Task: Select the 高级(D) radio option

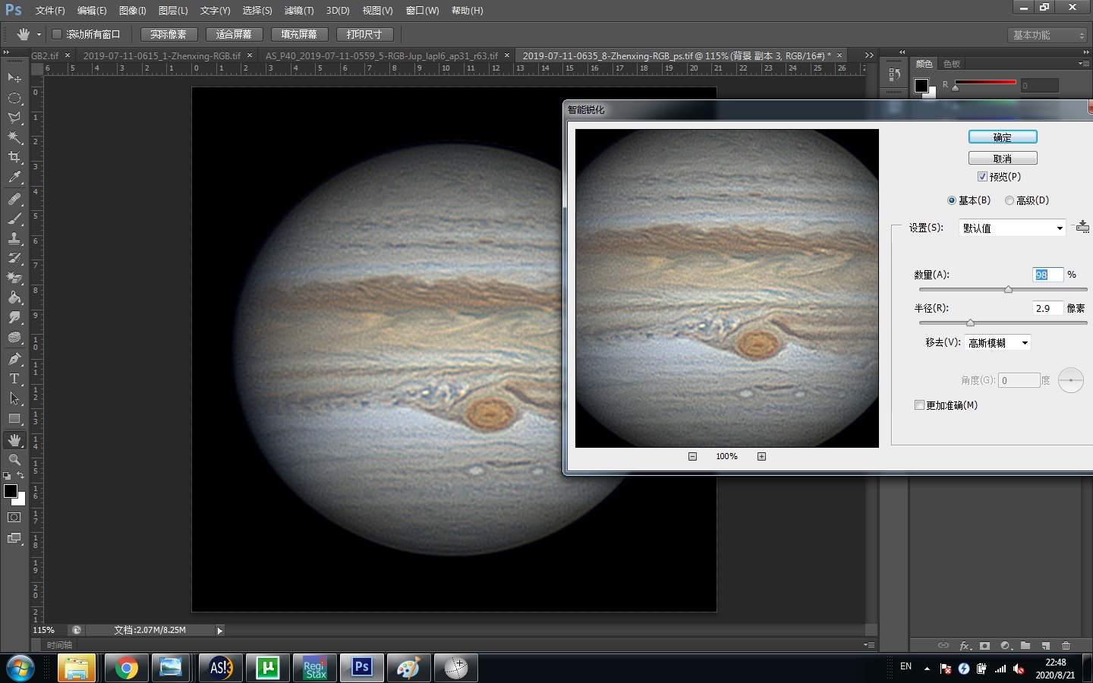Action: (x=1009, y=200)
